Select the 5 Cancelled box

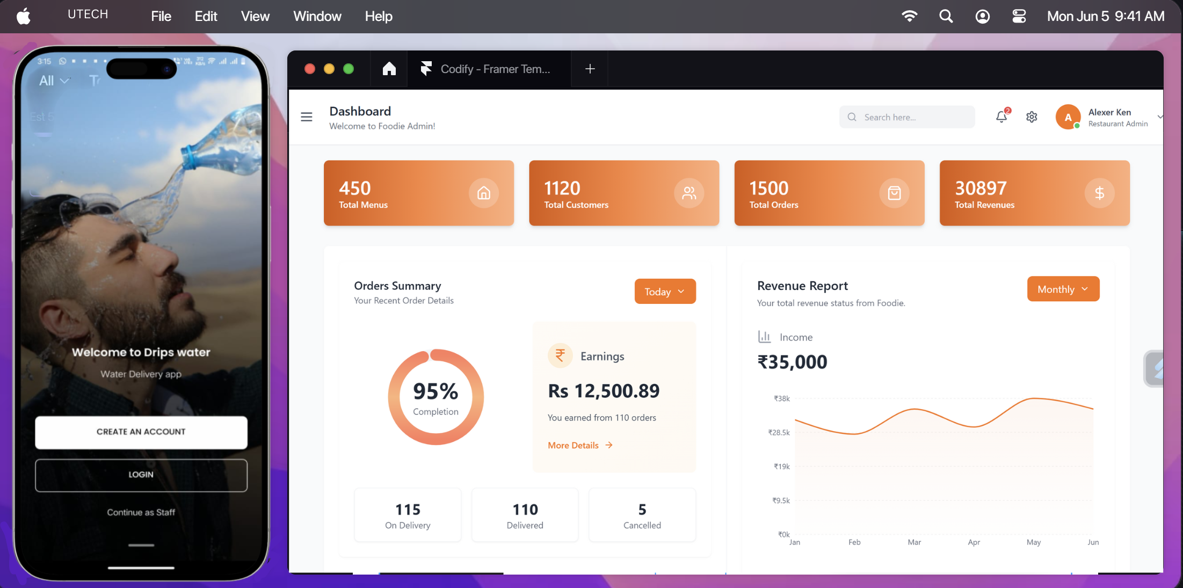click(x=642, y=515)
